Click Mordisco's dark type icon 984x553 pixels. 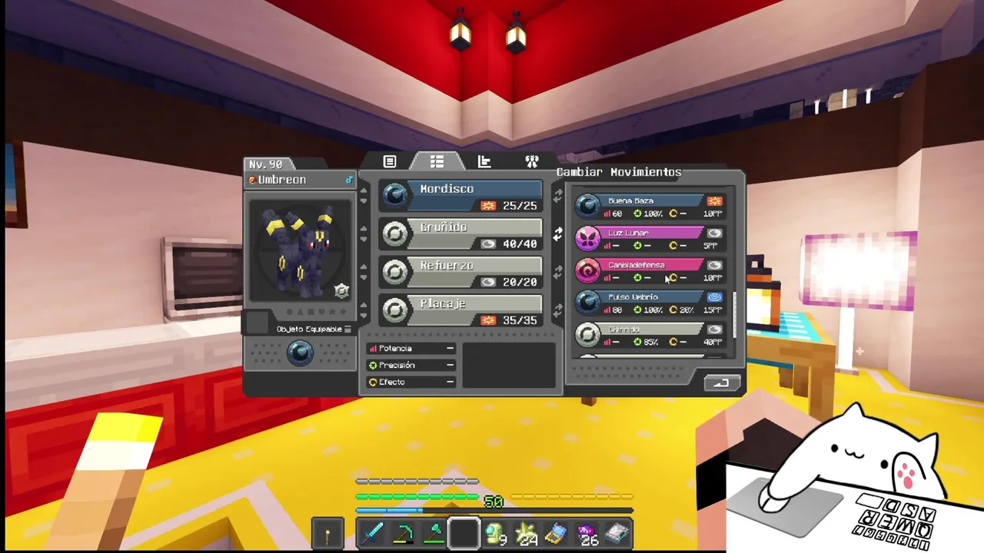tap(395, 196)
